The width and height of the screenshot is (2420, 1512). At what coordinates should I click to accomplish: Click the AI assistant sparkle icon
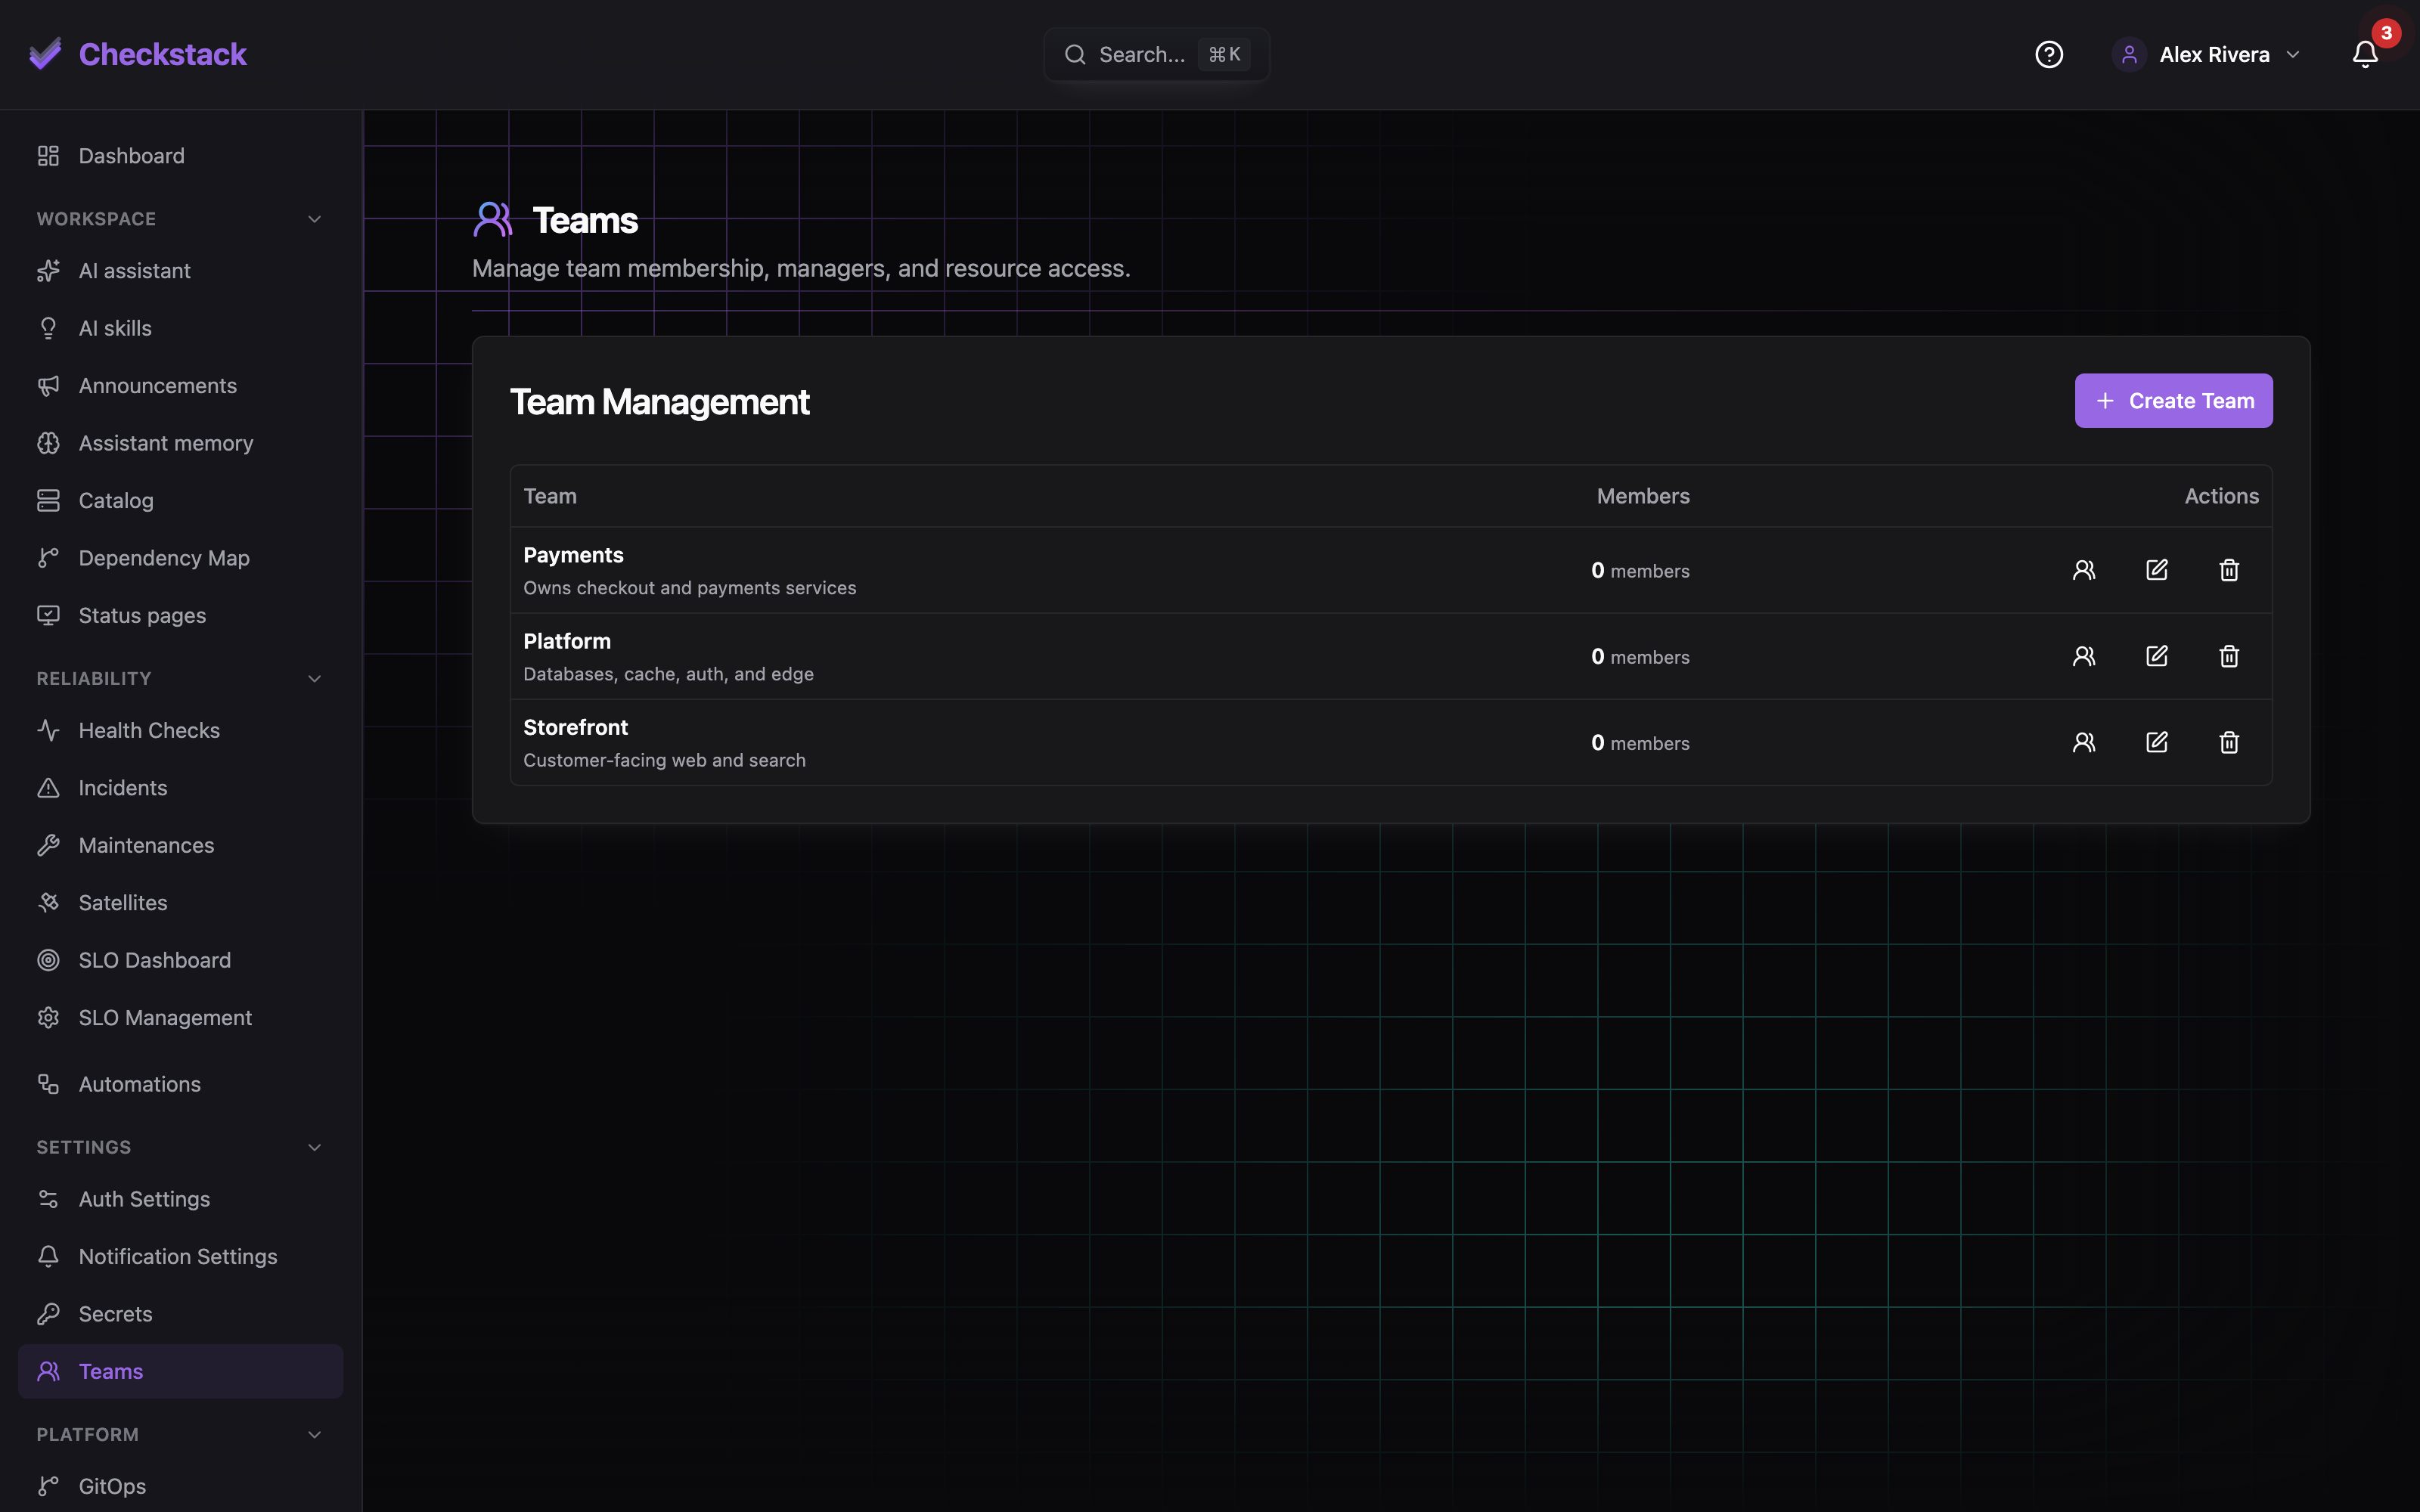click(x=48, y=271)
